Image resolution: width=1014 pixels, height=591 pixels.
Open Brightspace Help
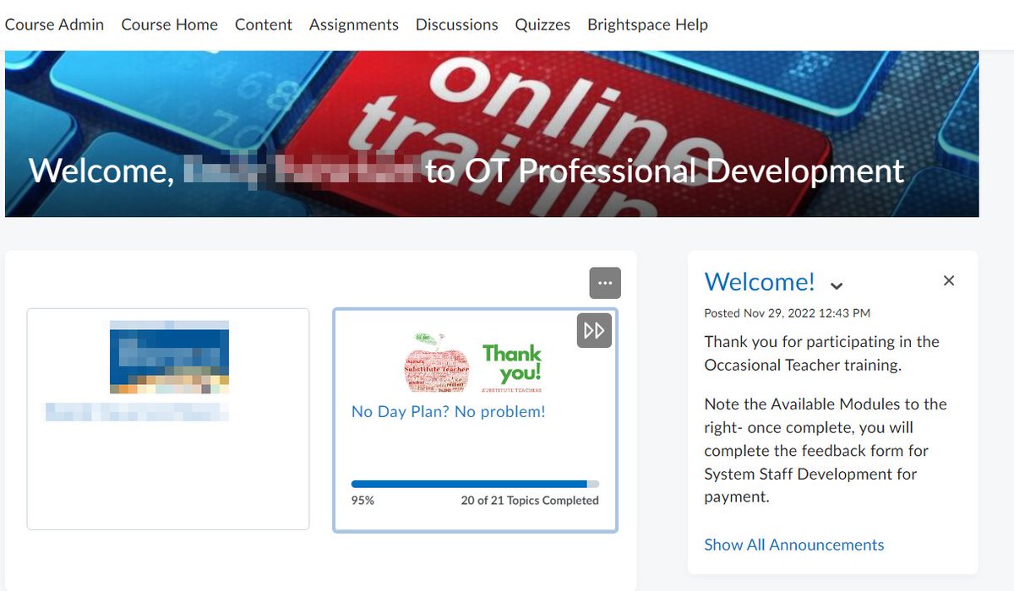point(647,24)
